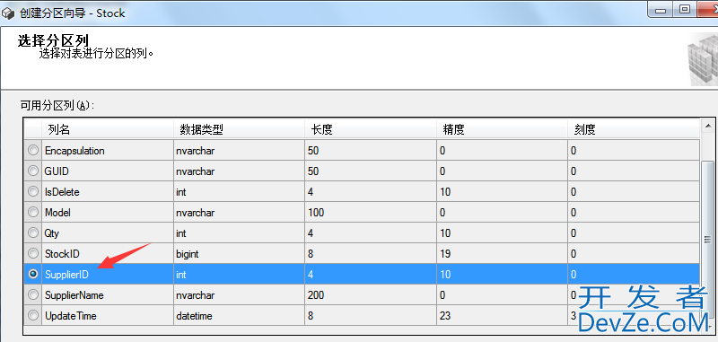
Task: Select the Model column radio button
Action: tap(33, 212)
